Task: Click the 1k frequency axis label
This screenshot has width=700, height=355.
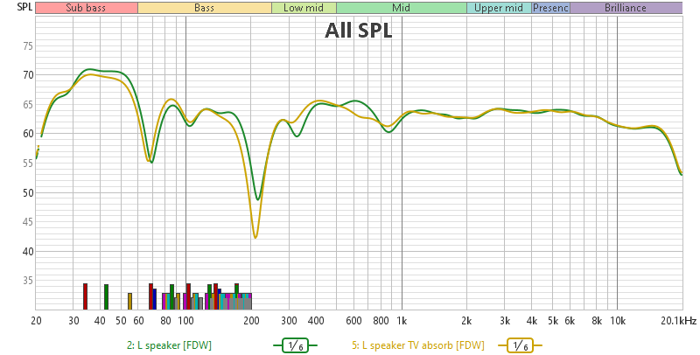Action: [402, 321]
